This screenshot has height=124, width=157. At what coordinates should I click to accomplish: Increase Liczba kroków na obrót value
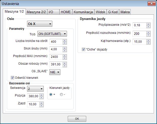pyautogui.click(x=65, y=40)
